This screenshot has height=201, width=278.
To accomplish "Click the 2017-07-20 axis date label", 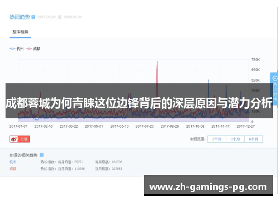I will pos(145,127).
